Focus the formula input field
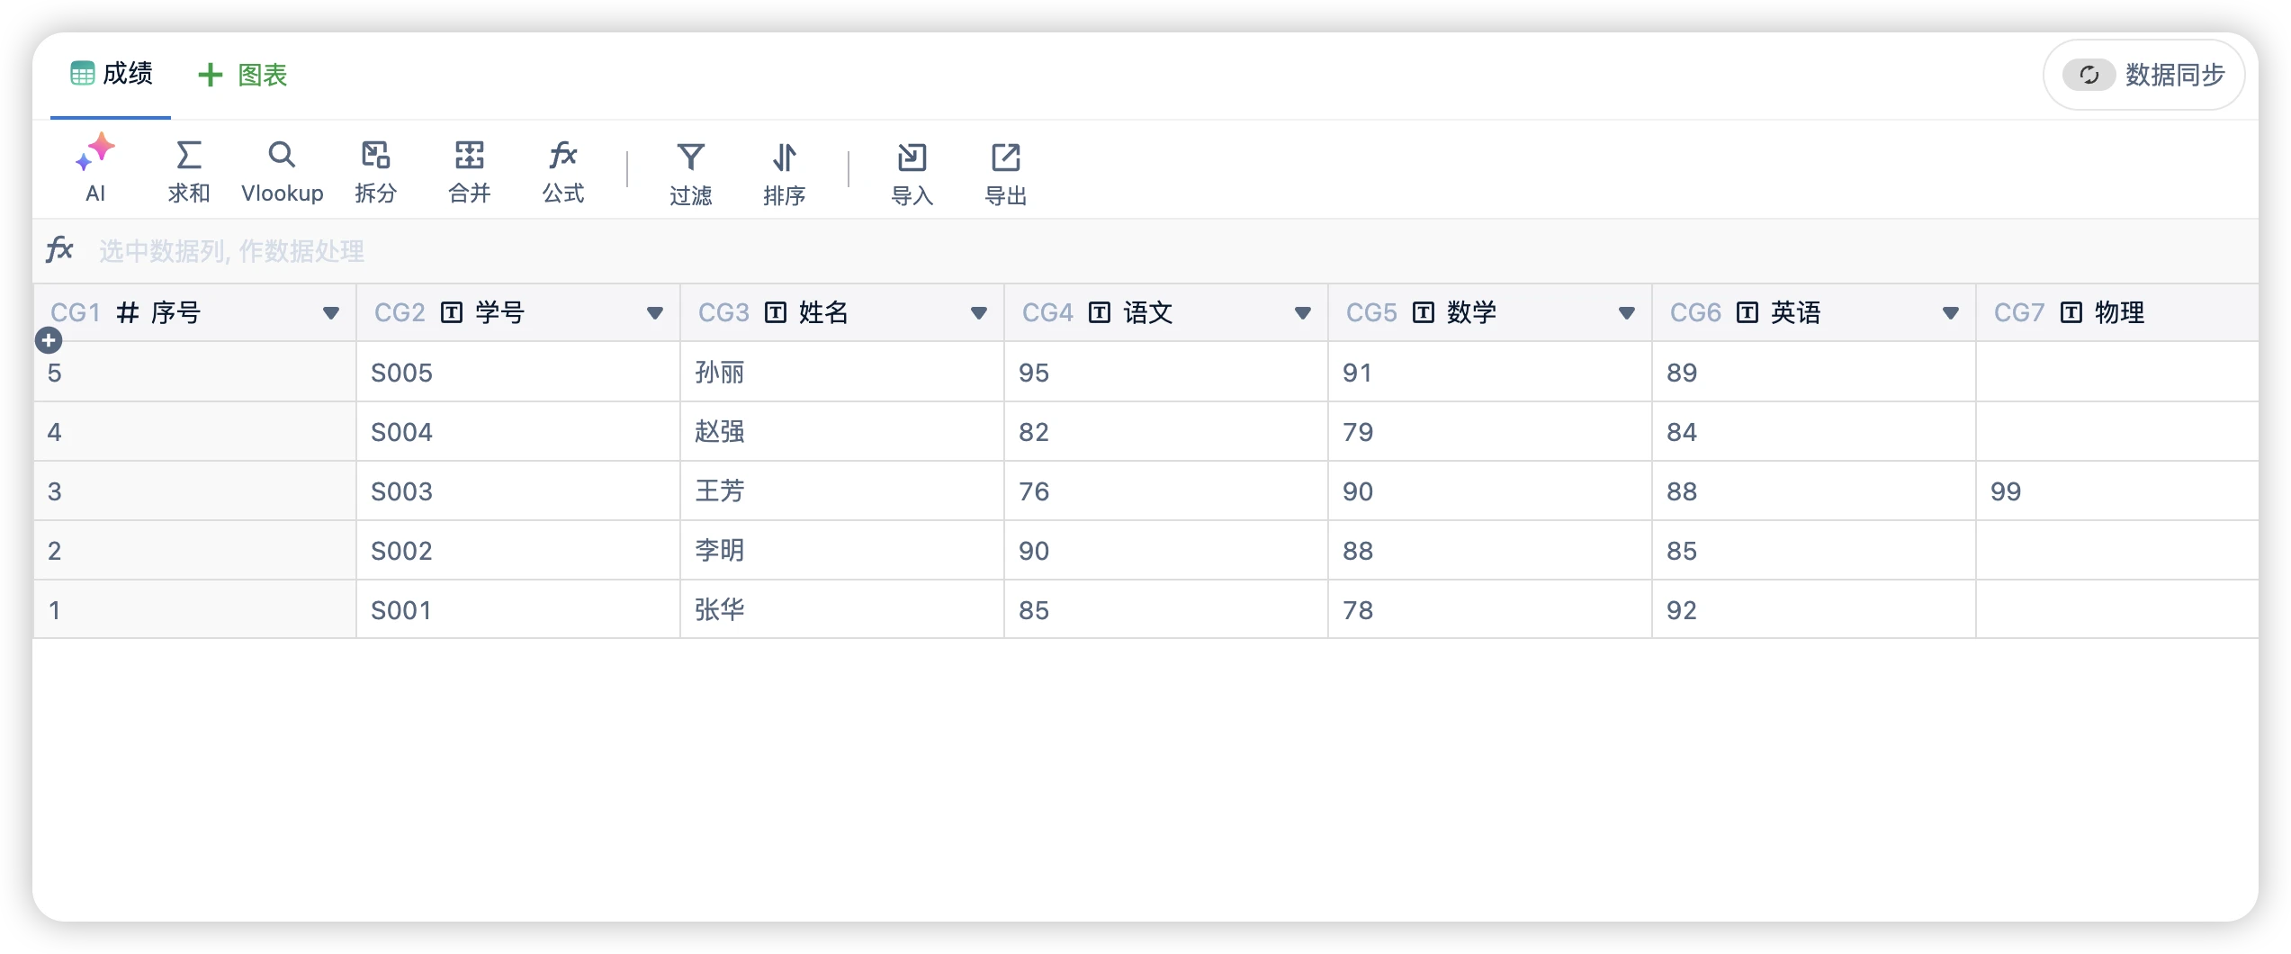 (x=1170, y=250)
